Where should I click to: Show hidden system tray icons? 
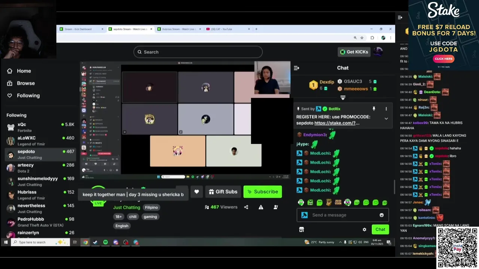point(340,242)
